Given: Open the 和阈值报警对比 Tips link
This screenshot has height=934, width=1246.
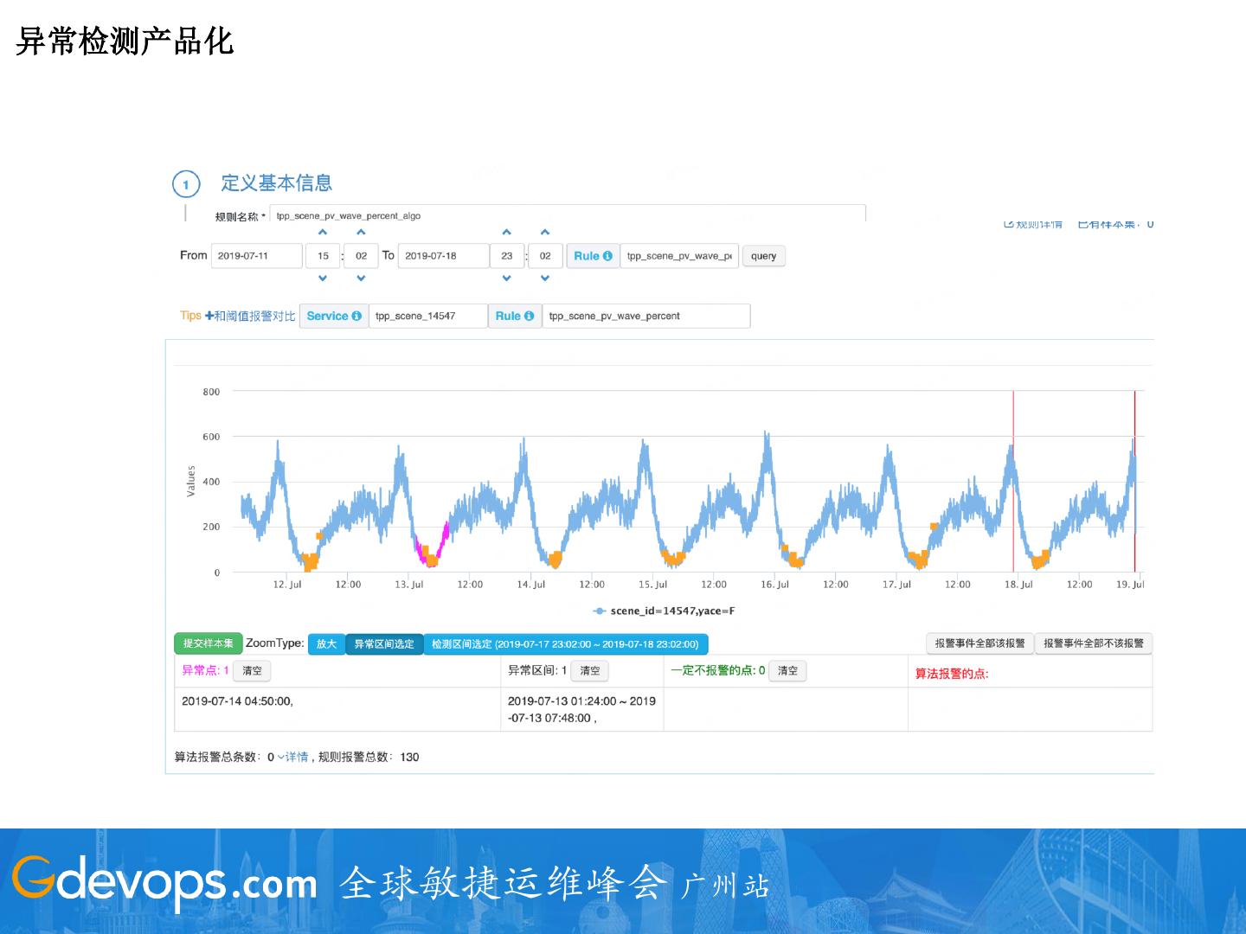Looking at the screenshot, I should pos(250,317).
